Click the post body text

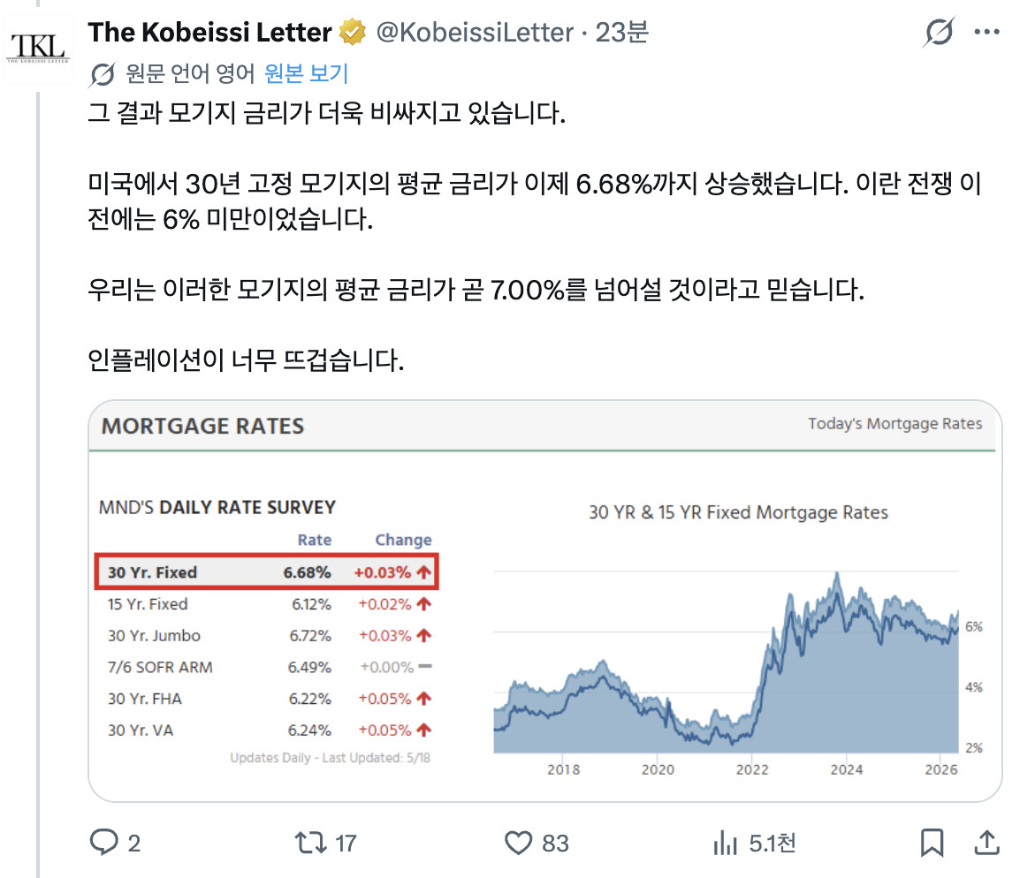pos(535,236)
